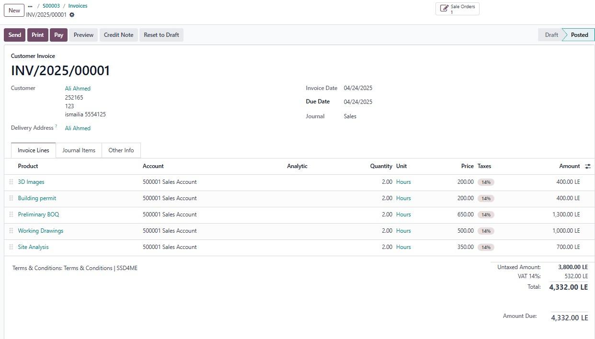Open the Other Info tab
595x339 pixels.
[x=121, y=150]
